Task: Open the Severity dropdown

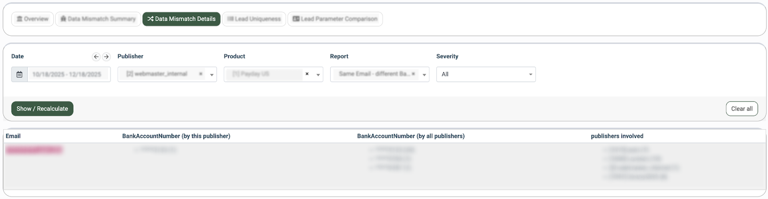Action: (x=486, y=74)
